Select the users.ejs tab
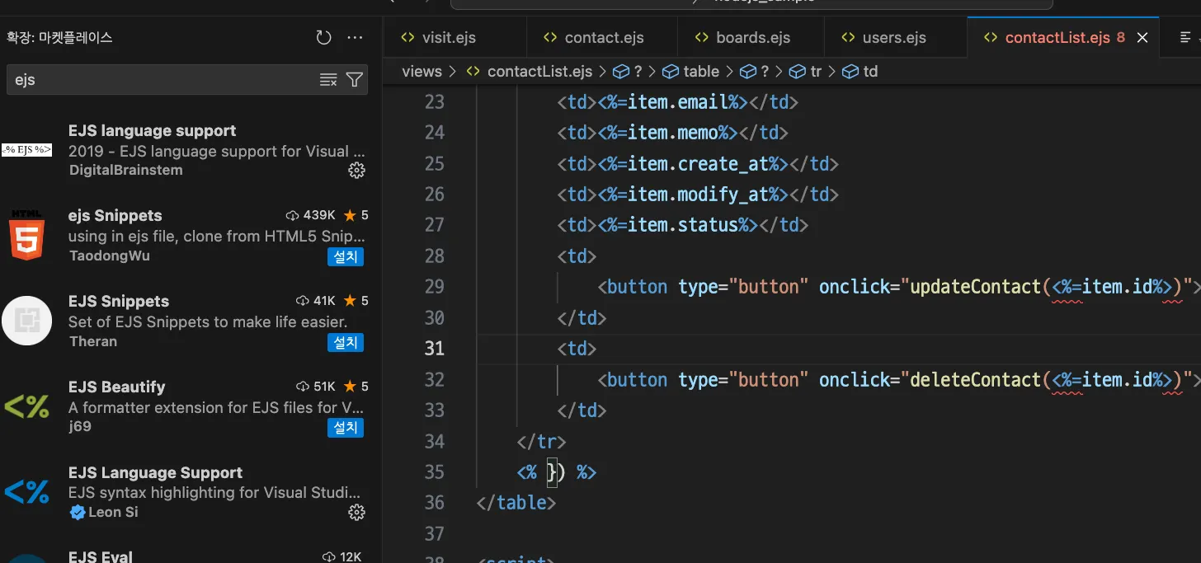The width and height of the screenshot is (1201, 563). pos(894,38)
